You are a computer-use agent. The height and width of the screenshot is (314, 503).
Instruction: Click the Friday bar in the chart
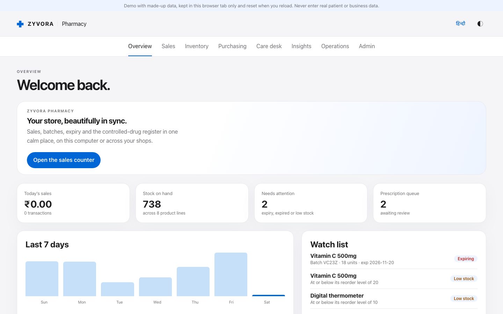(231, 275)
